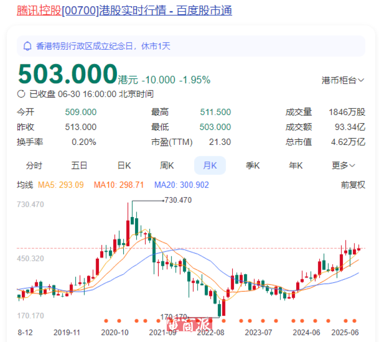Click the 已收盘 06-30 16:00:00 北京时间 status text

click(91, 94)
